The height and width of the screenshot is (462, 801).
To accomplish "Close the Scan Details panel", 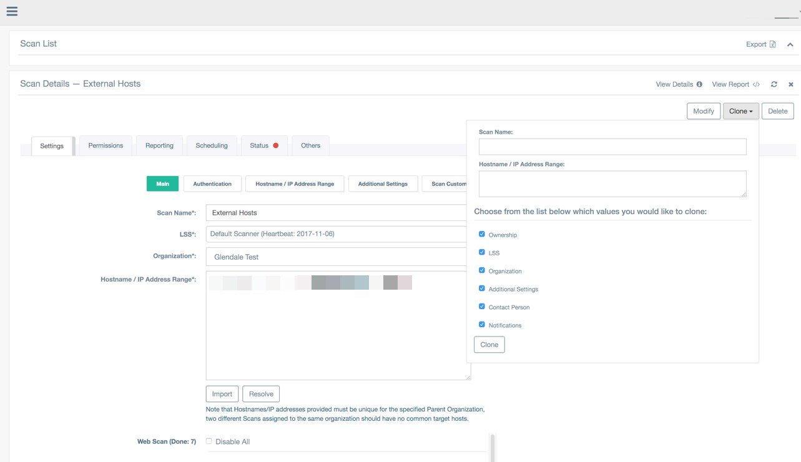I will [x=790, y=84].
